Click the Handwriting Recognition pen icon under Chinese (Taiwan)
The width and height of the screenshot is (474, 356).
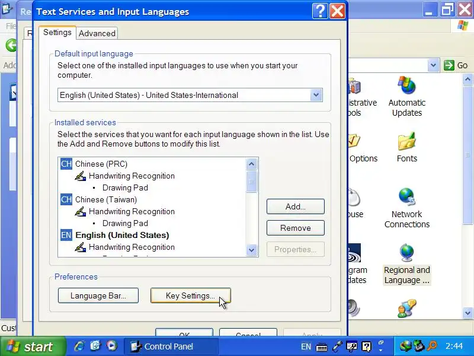[80, 211]
